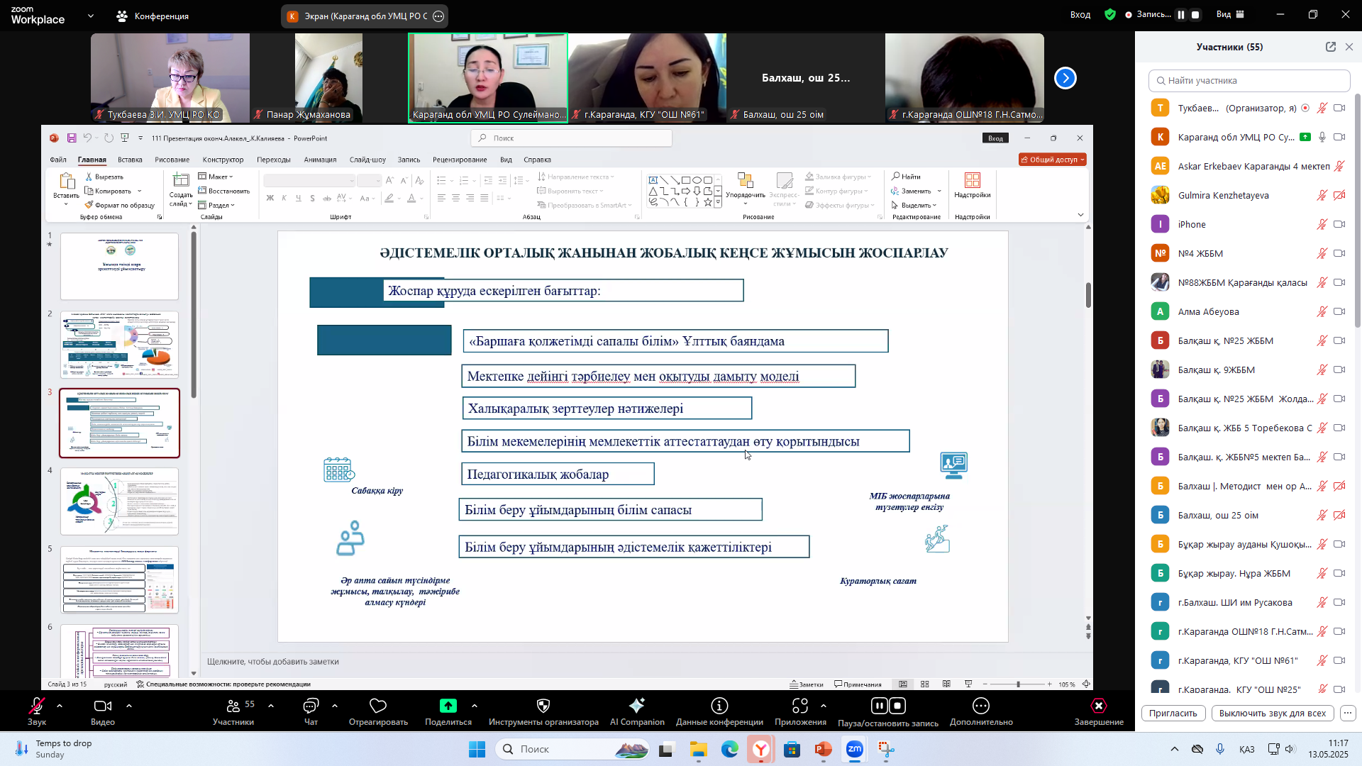Switch to the Вставка ribbon tab
This screenshot has height=766, width=1362.
click(130, 160)
